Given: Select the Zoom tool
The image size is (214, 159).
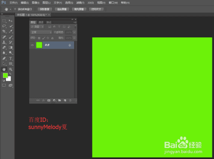Looking at the screenshot, I should tap(11, 69).
